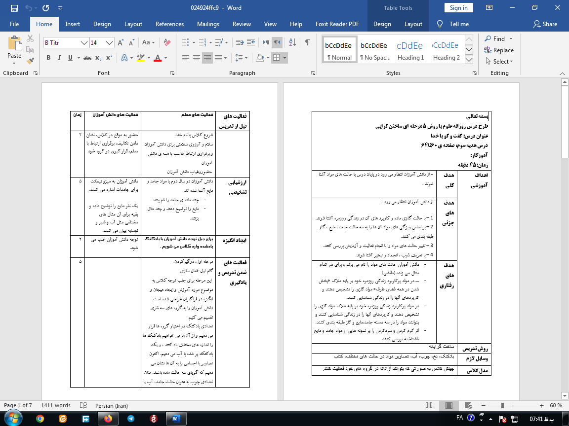Screen dimensions: 569x426
Task: Adjust the zoom slider in status bar
Action: pyautogui.click(x=502, y=405)
